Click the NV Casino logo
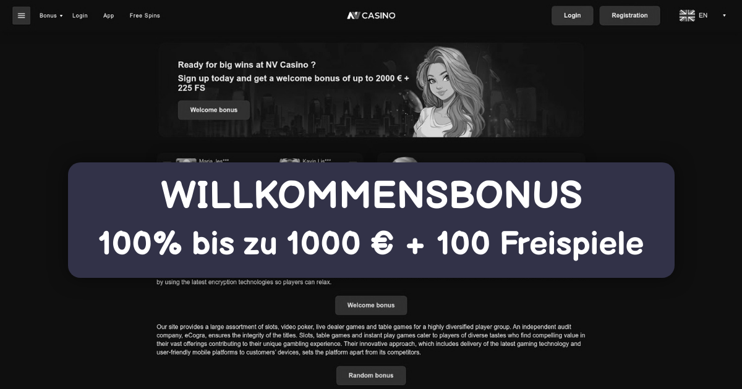This screenshot has width=742, height=389. tap(371, 15)
